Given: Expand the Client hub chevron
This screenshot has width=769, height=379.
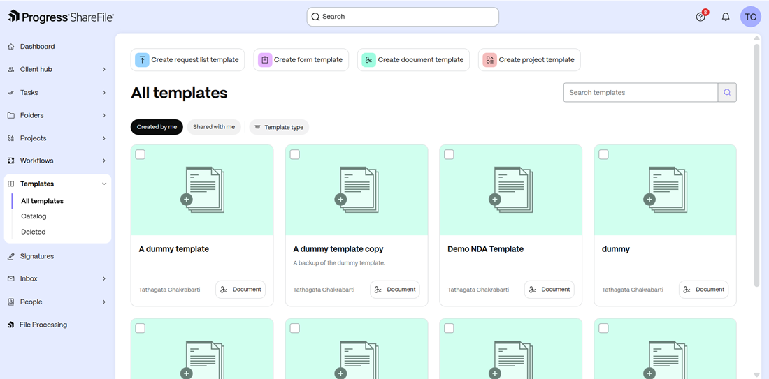Looking at the screenshot, I should click(x=104, y=70).
